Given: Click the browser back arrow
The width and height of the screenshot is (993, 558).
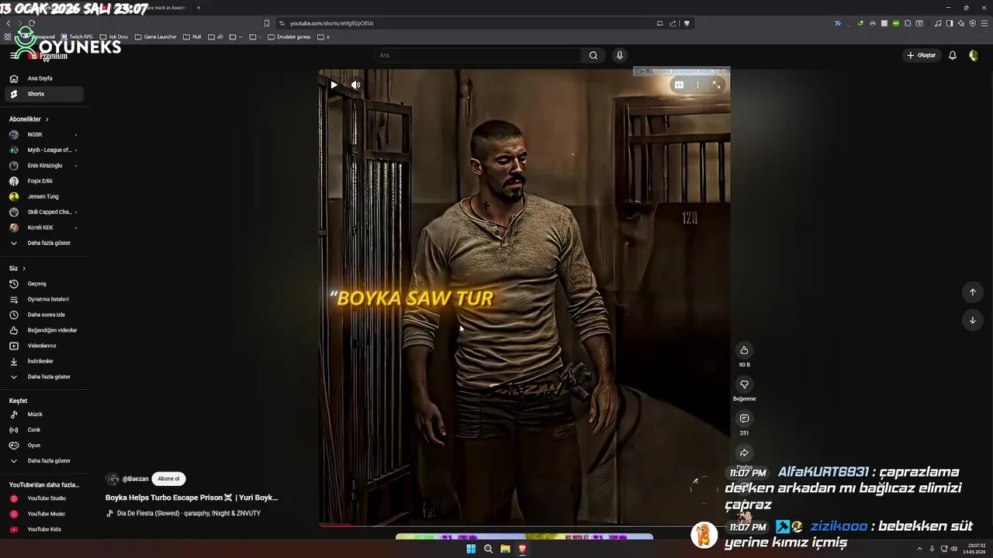Looking at the screenshot, I should click(8, 23).
